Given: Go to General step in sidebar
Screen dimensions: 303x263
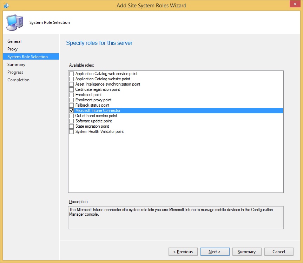Looking at the screenshot, I should (14, 41).
